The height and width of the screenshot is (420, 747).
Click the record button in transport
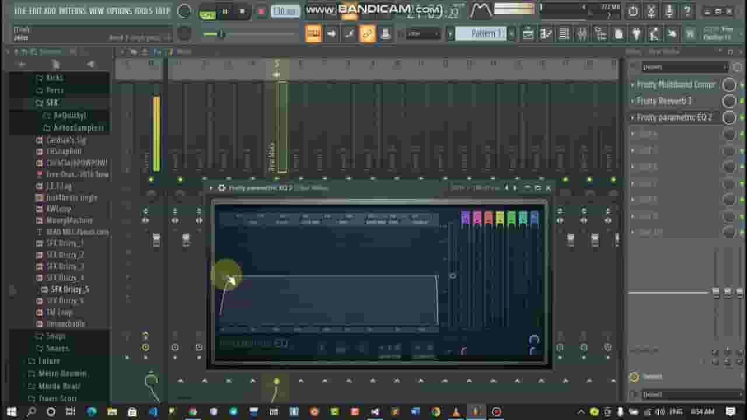pyautogui.click(x=261, y=12)
